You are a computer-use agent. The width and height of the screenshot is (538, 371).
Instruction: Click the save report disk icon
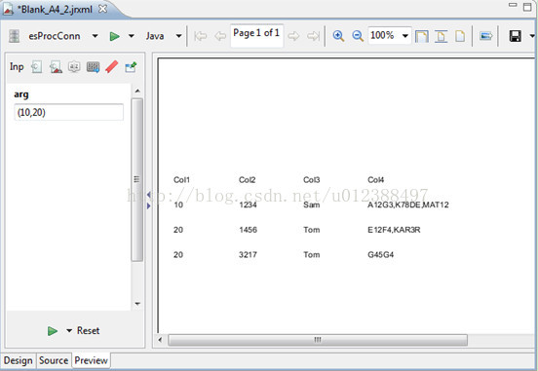coord(515,36)
